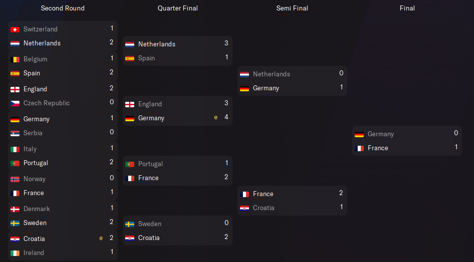Image resolution: width=474 pixels, height=262 pixels.
Task: Click Sweden team name in Quarter Final
Action: click(150, 224)
